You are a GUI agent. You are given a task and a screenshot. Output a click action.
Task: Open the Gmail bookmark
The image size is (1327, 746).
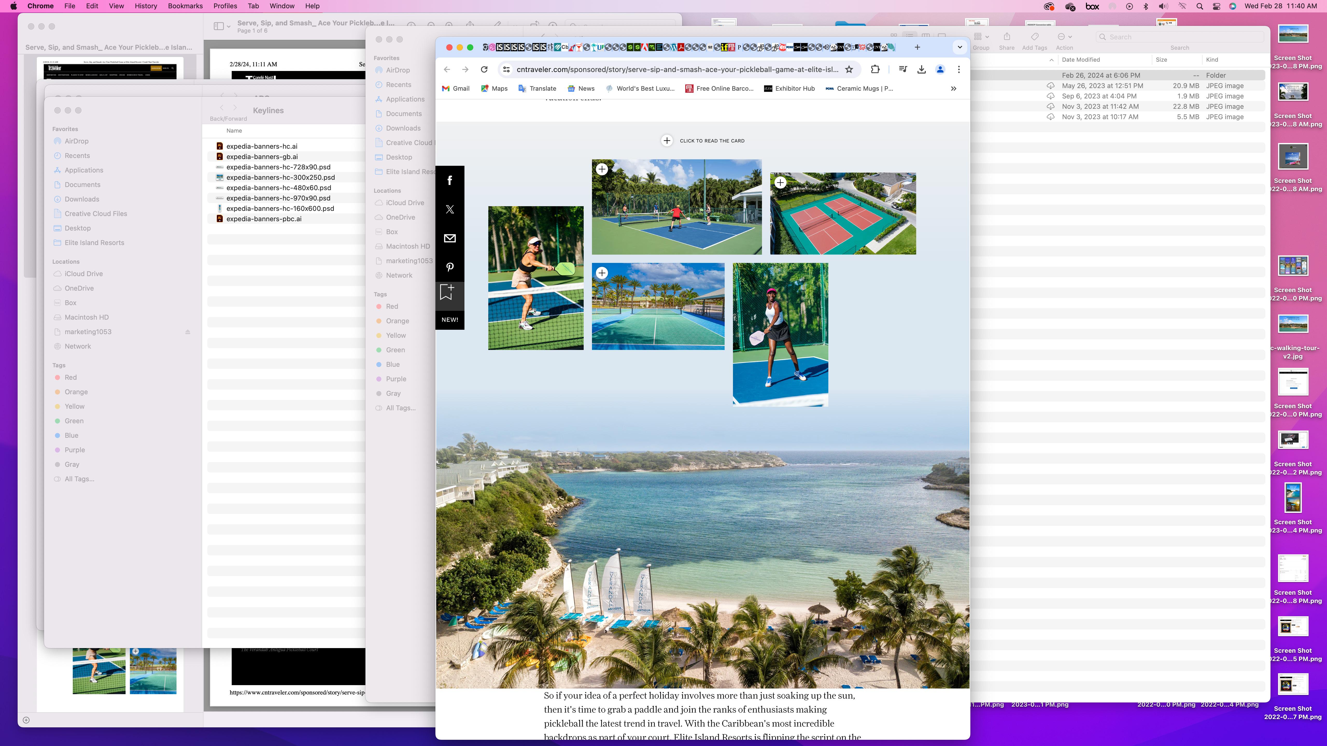point(456,89)
